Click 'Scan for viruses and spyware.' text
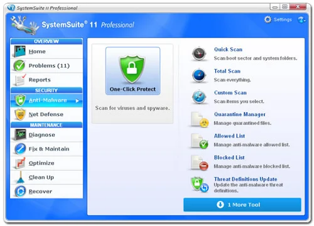Screen dimensions: 314x226 (133, 108)
